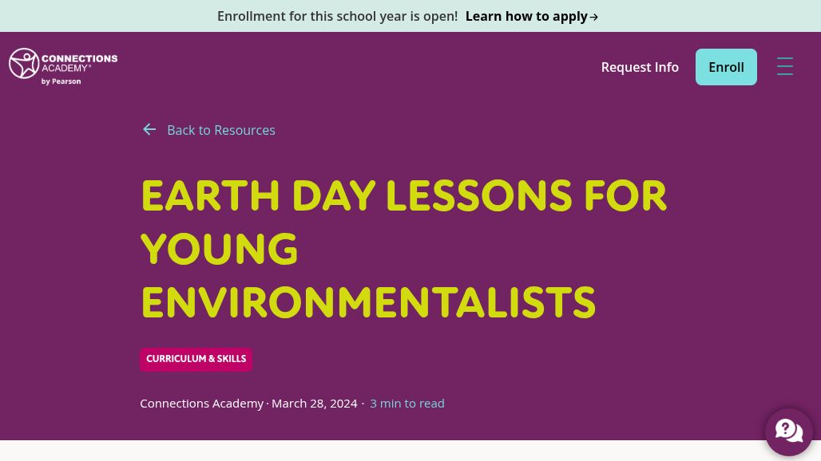Click the word ENVIRONMENTALISTS in the headline
The height and width of the screenshot is (461, 821).
(x=368, y=303)
